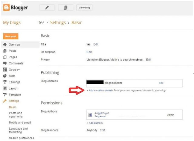Open Google+ in the sidebar
This screenshot has width=194, height=141.
14,70
